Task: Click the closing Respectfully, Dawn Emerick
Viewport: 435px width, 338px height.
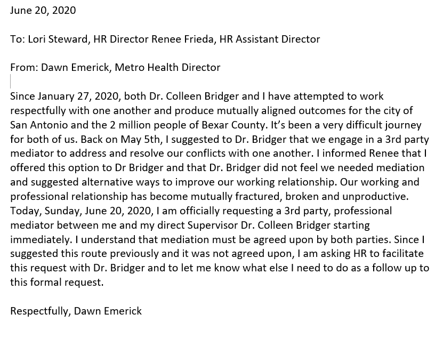Action: pyautogui.click(x=76, y=311)
